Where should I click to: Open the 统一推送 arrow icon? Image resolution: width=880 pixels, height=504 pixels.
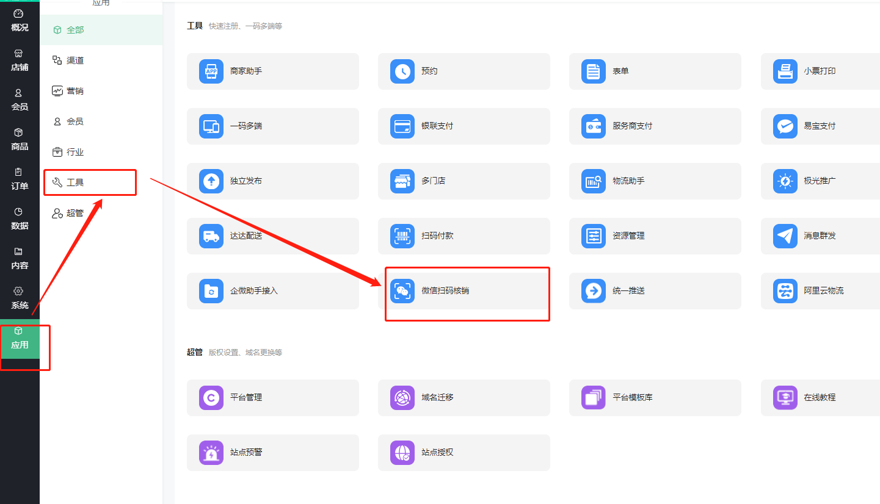[x=594, y=291]
